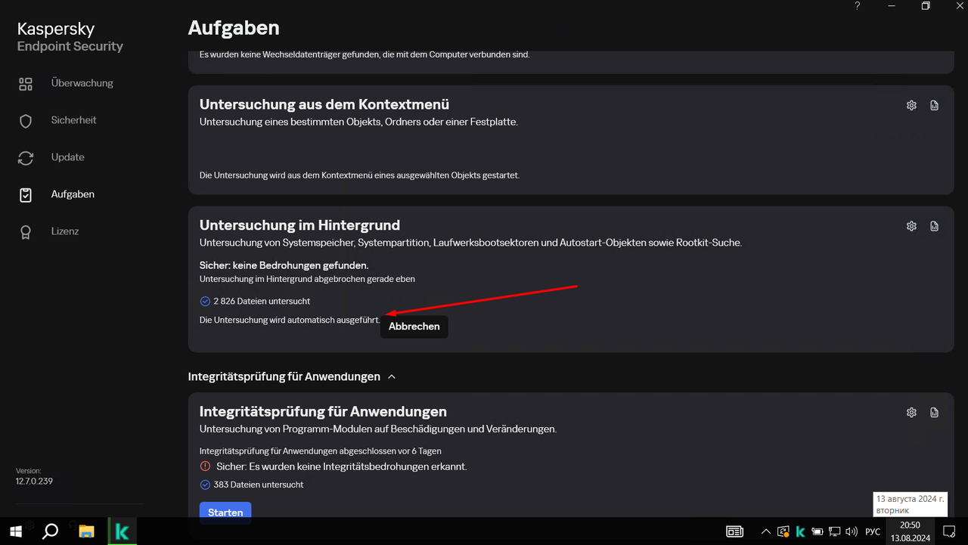This screenshot has height=545, width=968.
Task: Click the Sicherheit shield icon
Action: pos(26,121)
